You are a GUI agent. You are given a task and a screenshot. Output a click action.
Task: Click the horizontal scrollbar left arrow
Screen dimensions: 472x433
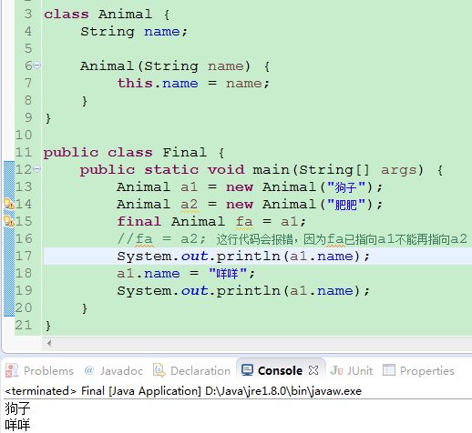click(49, 343)
